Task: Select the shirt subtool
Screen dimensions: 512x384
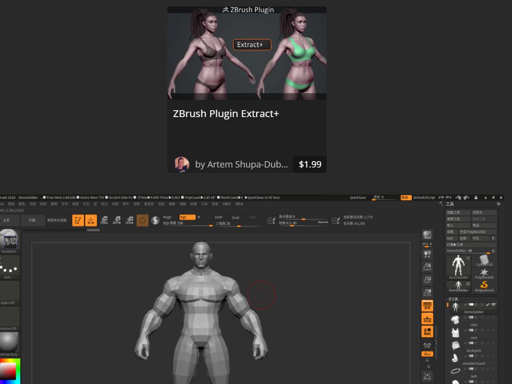Action: (473, 321)
